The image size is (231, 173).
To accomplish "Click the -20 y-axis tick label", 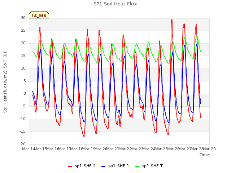I will pos(22,144).
